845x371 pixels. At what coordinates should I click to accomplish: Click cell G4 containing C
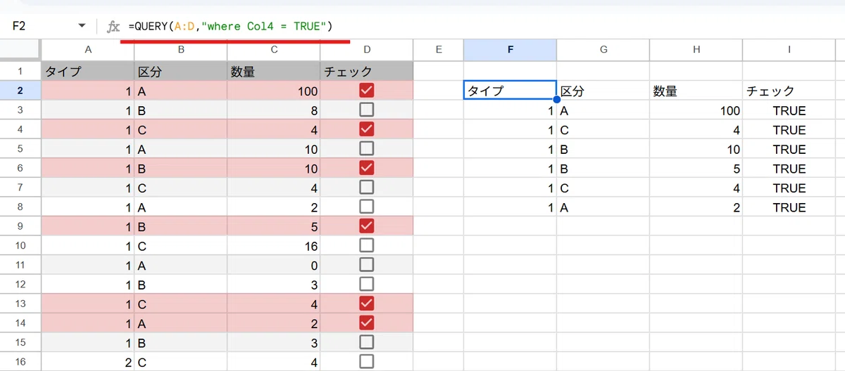pyautogui.click(x=603, y=129)
